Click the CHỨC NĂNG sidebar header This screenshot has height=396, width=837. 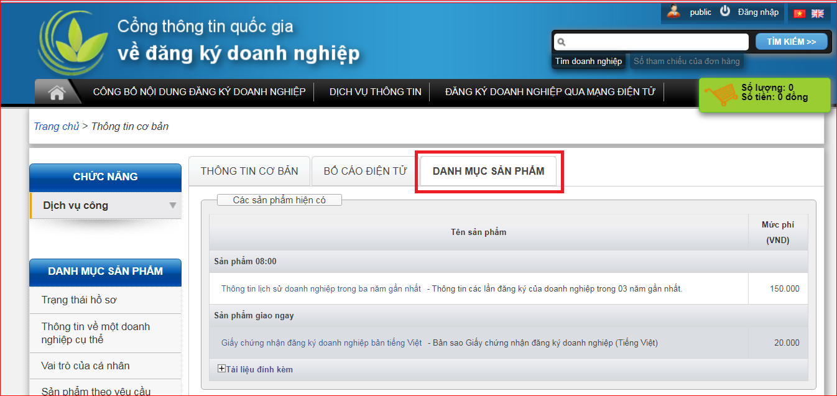click(105, 177)
